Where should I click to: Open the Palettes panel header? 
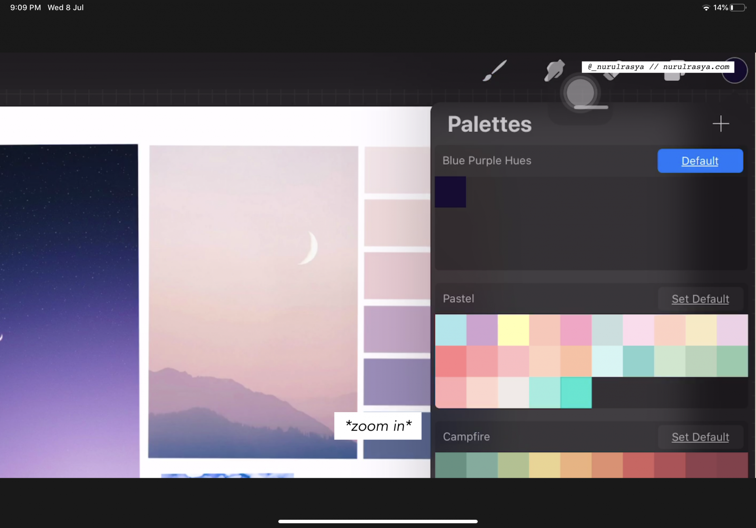489,124
